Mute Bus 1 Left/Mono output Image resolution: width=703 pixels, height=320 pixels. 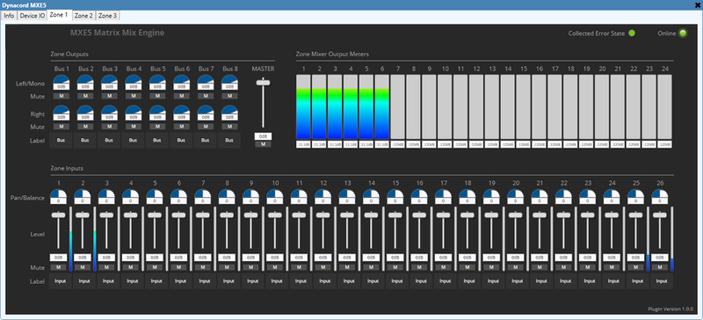[x=61, y=96]
